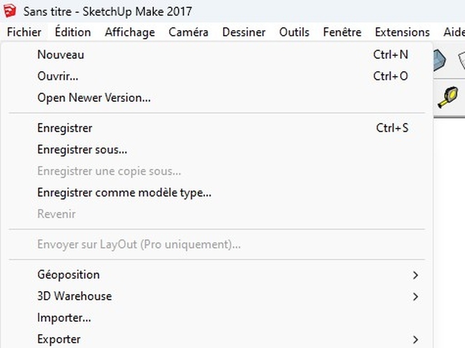Click the blue 3D shape toolbar icon
Viewport: 465px width, 348px height.
[440, 60]
